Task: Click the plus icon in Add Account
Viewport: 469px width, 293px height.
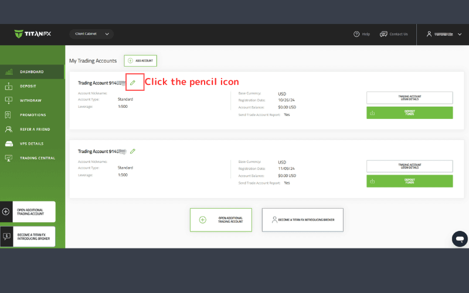Action: [130, 60]
